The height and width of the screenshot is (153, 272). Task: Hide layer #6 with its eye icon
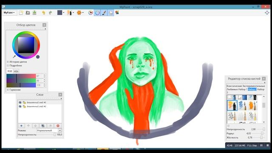click(x=20, y=102)
